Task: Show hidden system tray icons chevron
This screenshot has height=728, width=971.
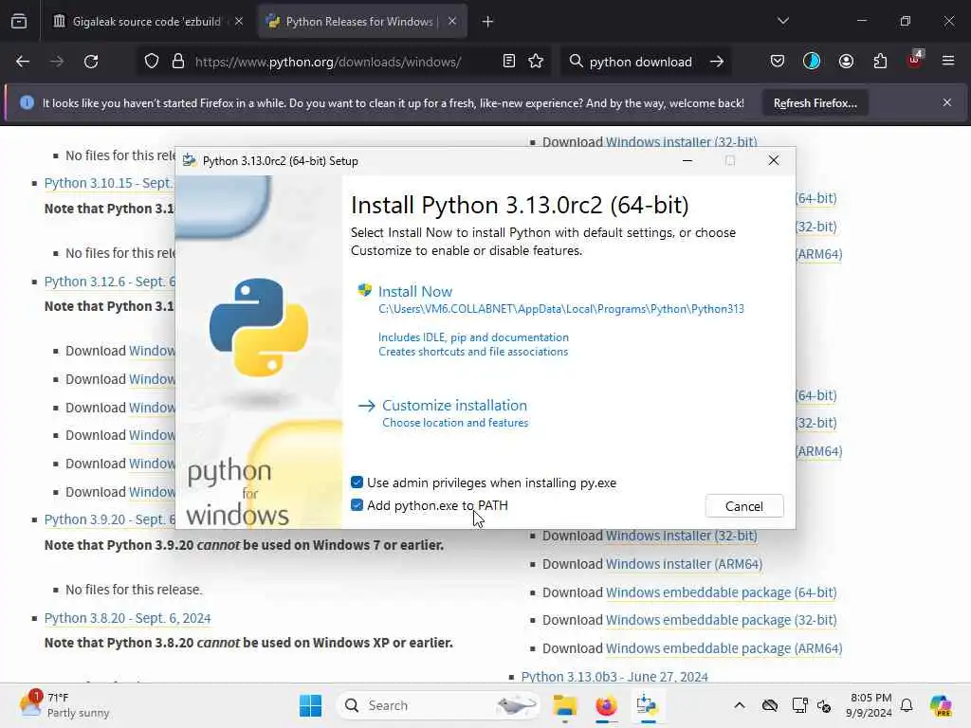Action: click(740, 705)
